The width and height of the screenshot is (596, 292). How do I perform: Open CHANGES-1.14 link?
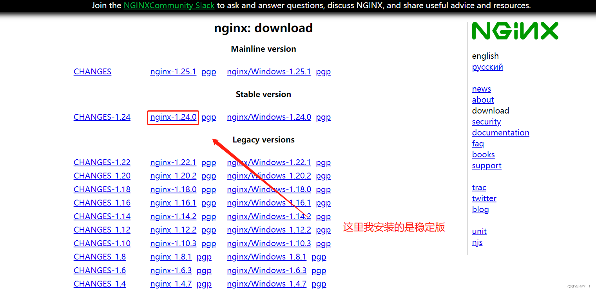102,216
